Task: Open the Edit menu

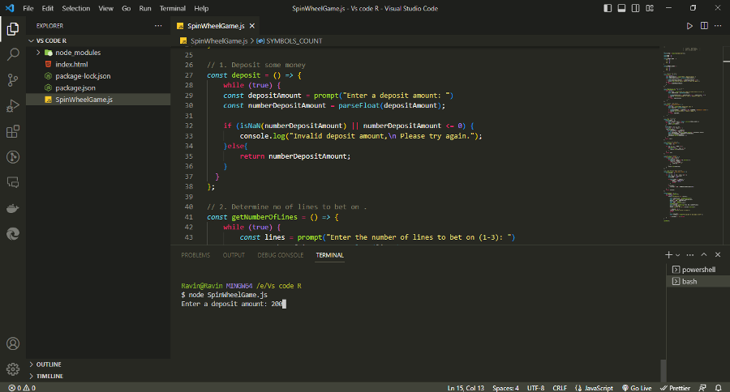Action: tap(48, 8)
